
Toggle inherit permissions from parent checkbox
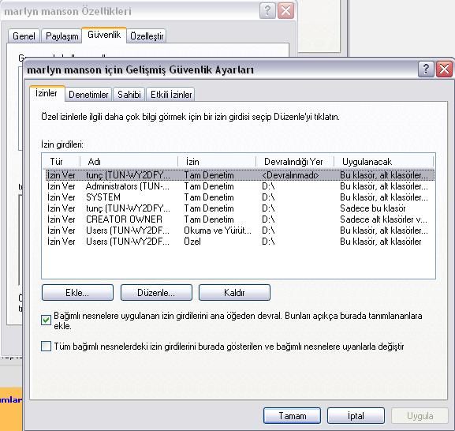46,320
